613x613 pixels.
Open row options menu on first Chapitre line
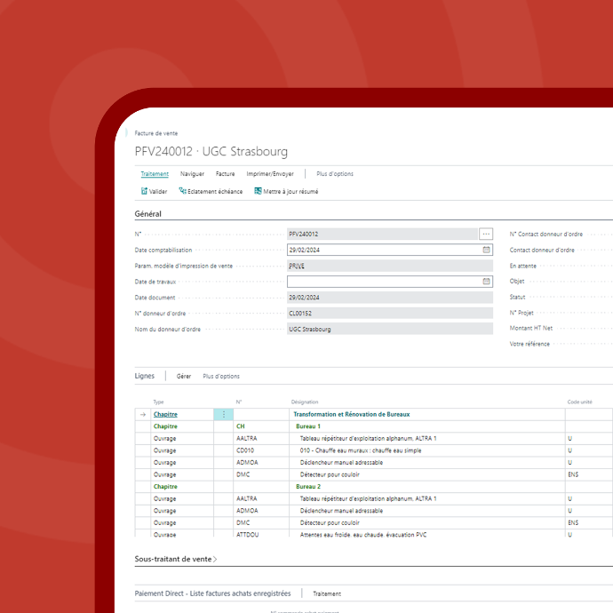[x=223, y=415]
